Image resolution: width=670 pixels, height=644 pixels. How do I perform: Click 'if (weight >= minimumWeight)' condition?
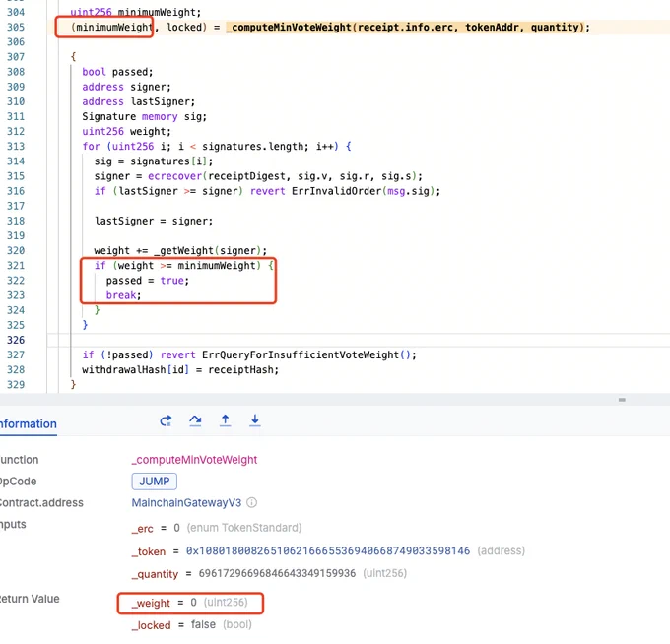pos(177,265)
